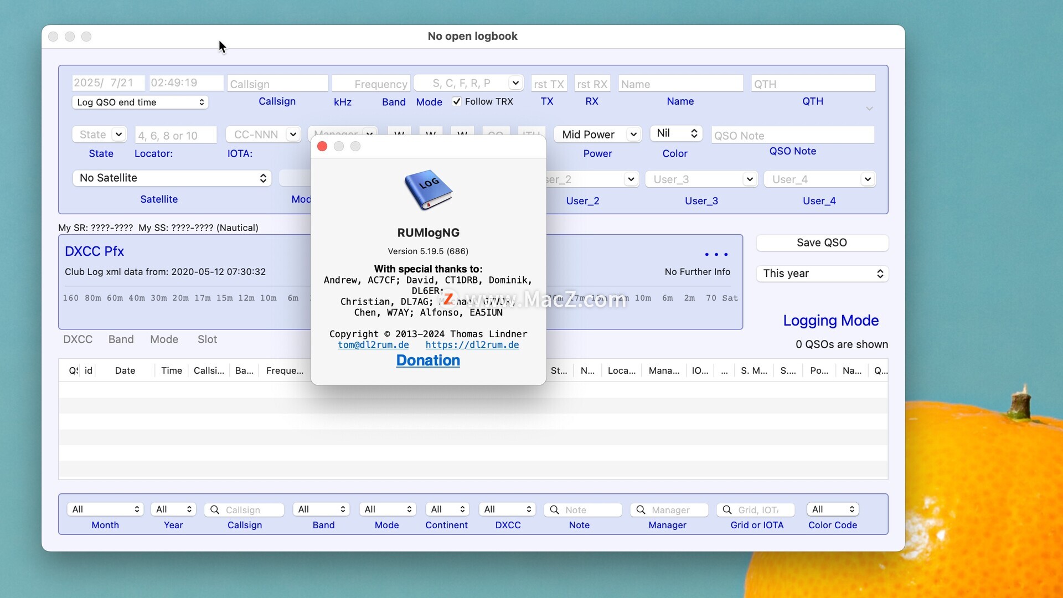Click the RUMlogNG logbook app icon
This screenshot has height=598, width=1063.
[428, 190]
